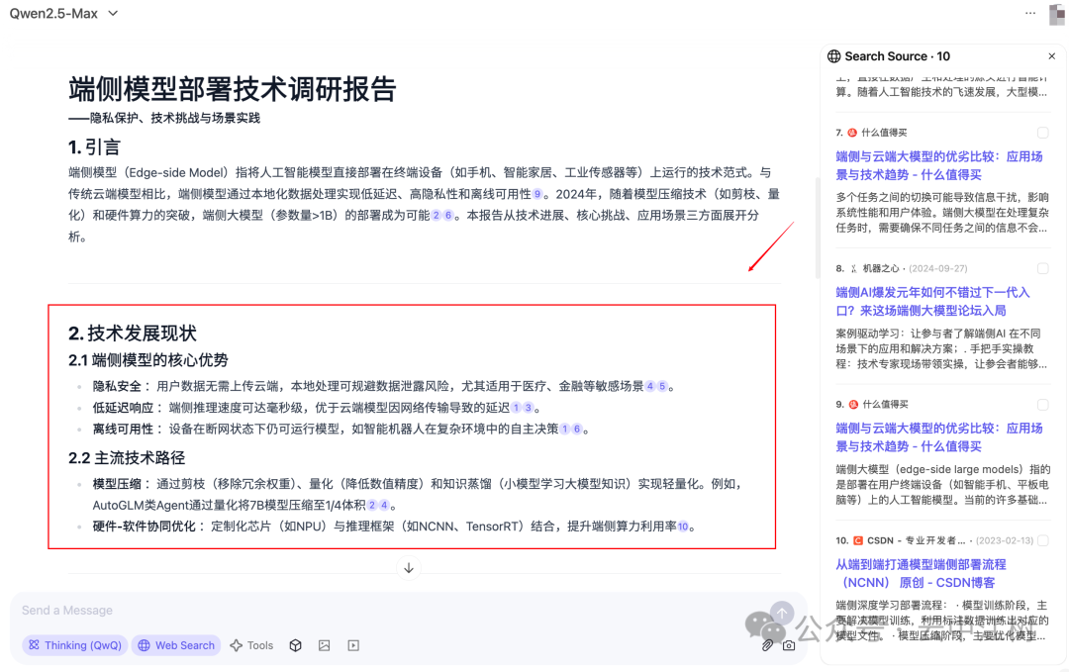This screenshot has width=1069, height=672.
Task: Open source 7 link 端侧与云端大模型的优劣比较
Action: click(938, 165)
